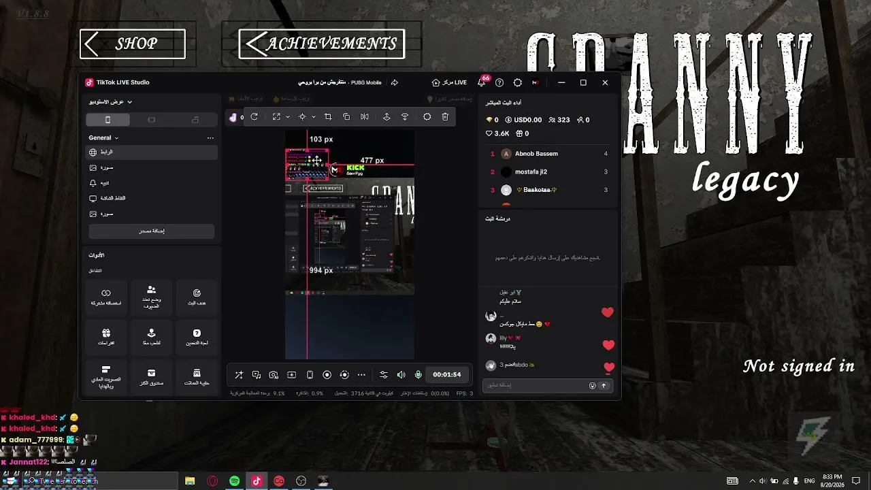Open the co-host link tool

106,296
